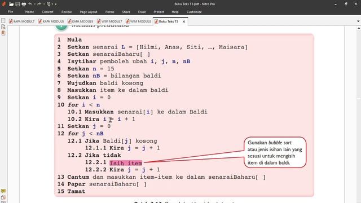Click 'bilangan baldi' text on line 6
The width and height of the screenshot is (361, 203).
point(135,76)
